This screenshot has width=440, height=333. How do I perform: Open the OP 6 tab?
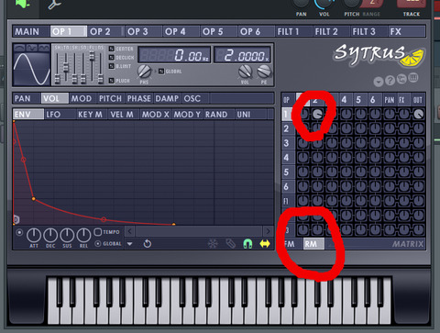tap(257, 31)
